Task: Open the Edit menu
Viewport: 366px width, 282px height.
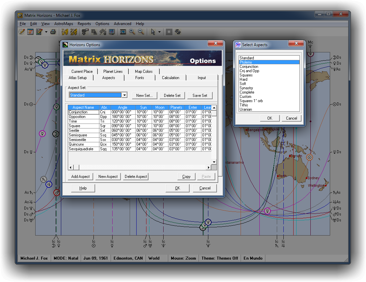Action: [33, 24]
